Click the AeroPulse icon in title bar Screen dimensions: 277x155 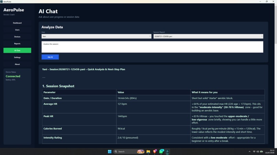point(1,1)
